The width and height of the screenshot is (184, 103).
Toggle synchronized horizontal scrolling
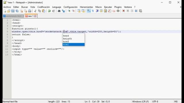[83, 11]
